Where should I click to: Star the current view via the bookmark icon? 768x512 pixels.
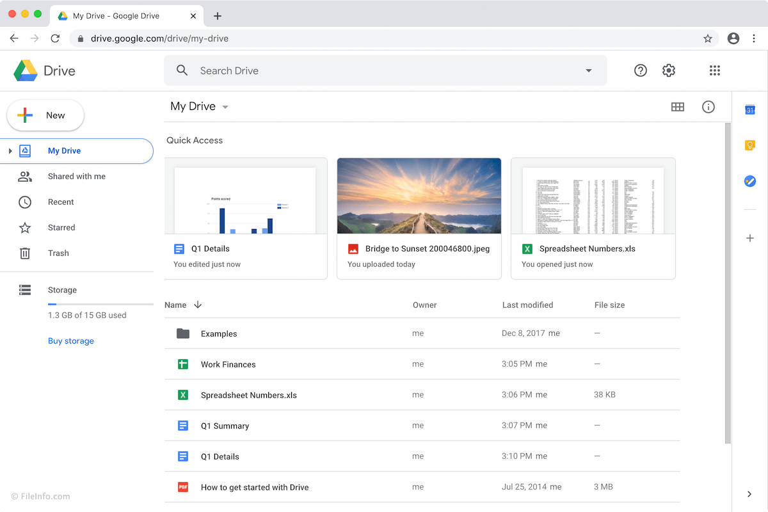708,38
